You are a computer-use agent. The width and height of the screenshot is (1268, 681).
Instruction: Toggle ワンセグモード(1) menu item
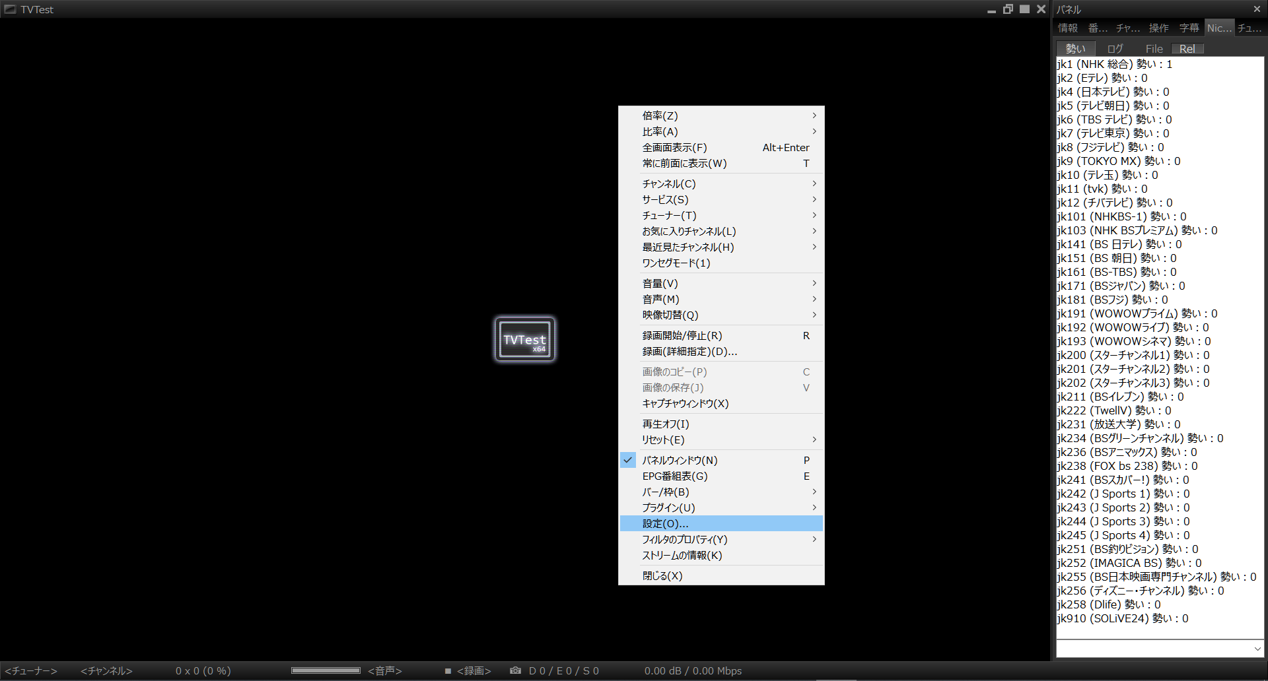coord(721,263)
